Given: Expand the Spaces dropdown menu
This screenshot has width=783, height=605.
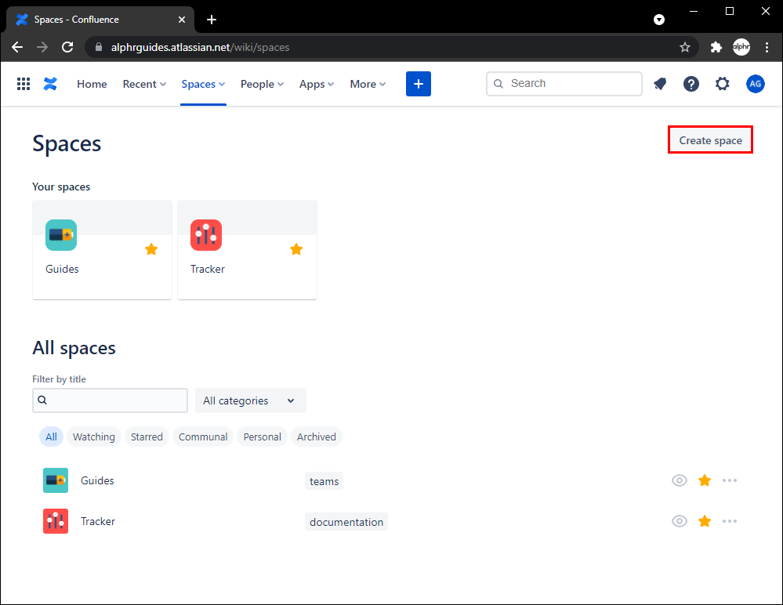Looking at the screenshot, I should (x=203, y=84).
